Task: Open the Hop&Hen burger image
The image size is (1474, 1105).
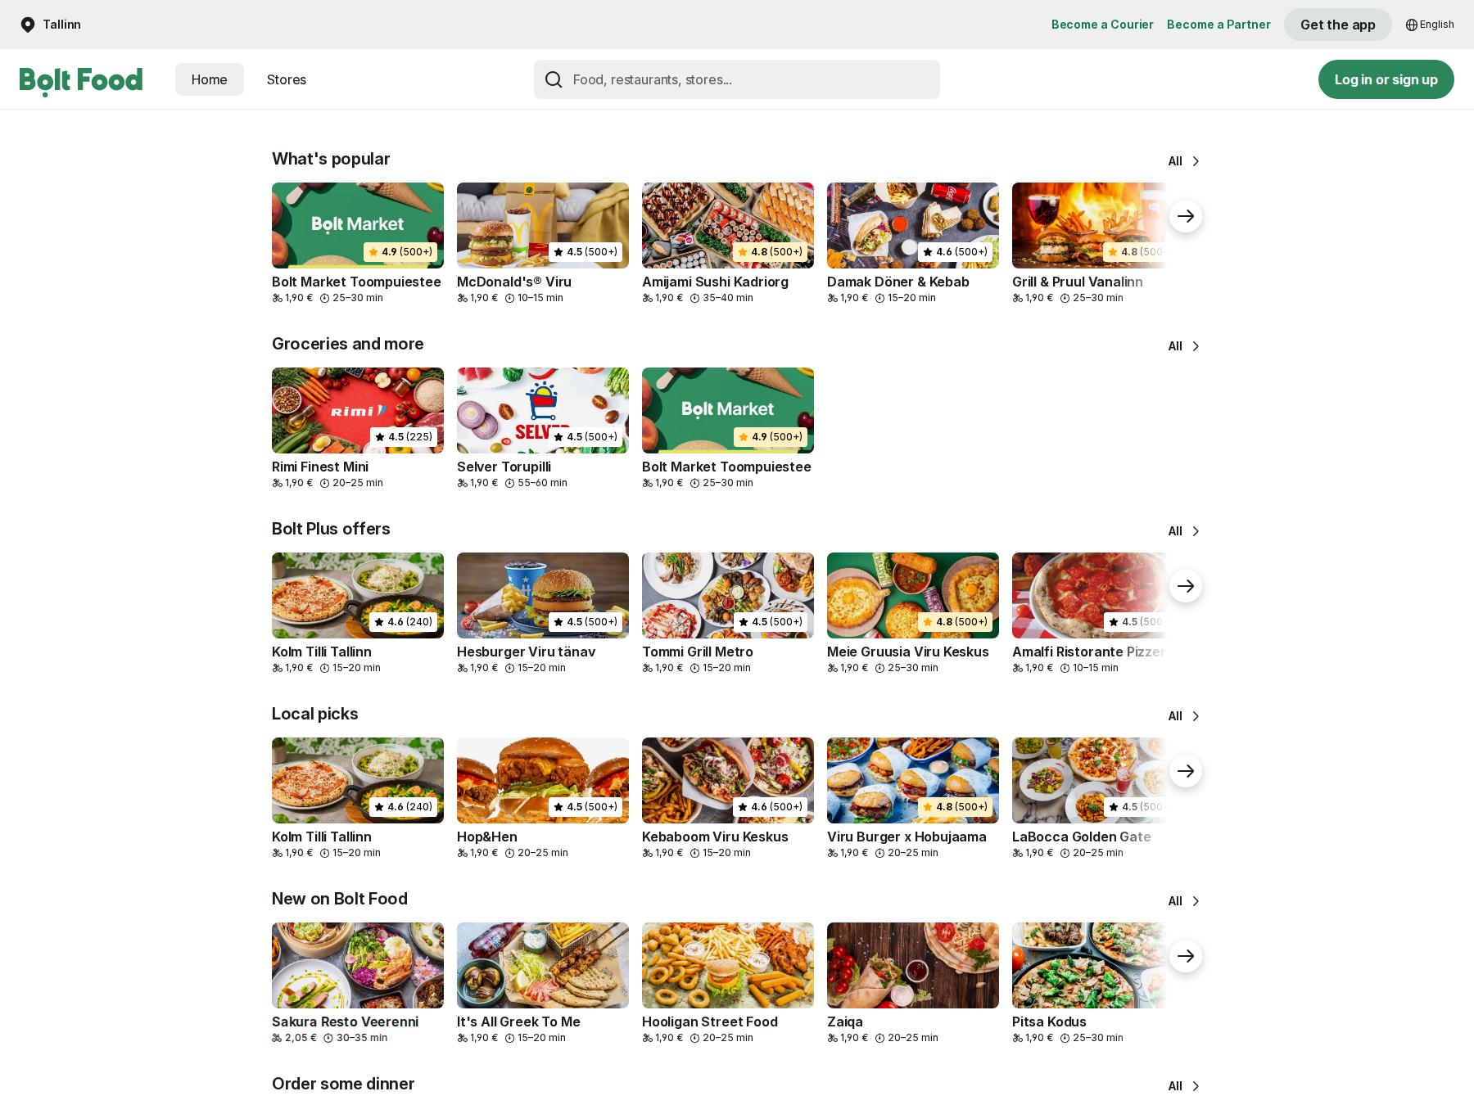Action: (543, 780)
